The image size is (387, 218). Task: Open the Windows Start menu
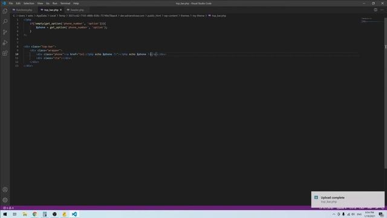pyautogui.click(x=5, y=214)
